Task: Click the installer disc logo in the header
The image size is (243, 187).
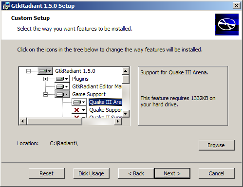Action: point(226,24)
